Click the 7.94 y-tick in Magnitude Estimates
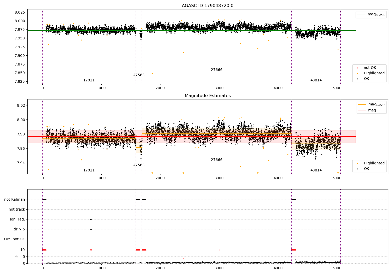The image size is (392, 274). tap(21, 163)
